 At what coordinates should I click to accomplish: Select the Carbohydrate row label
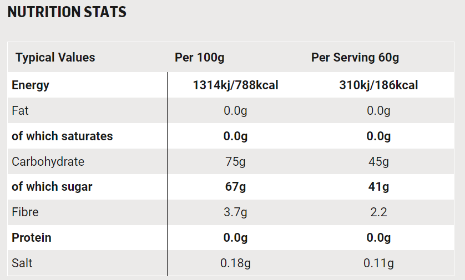tap(48, 161)
